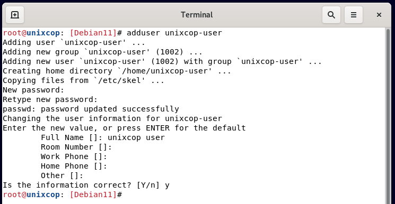The image size is (395, 204).
Task: Click the search magnifier icon
Action: (x=331, y=15)
